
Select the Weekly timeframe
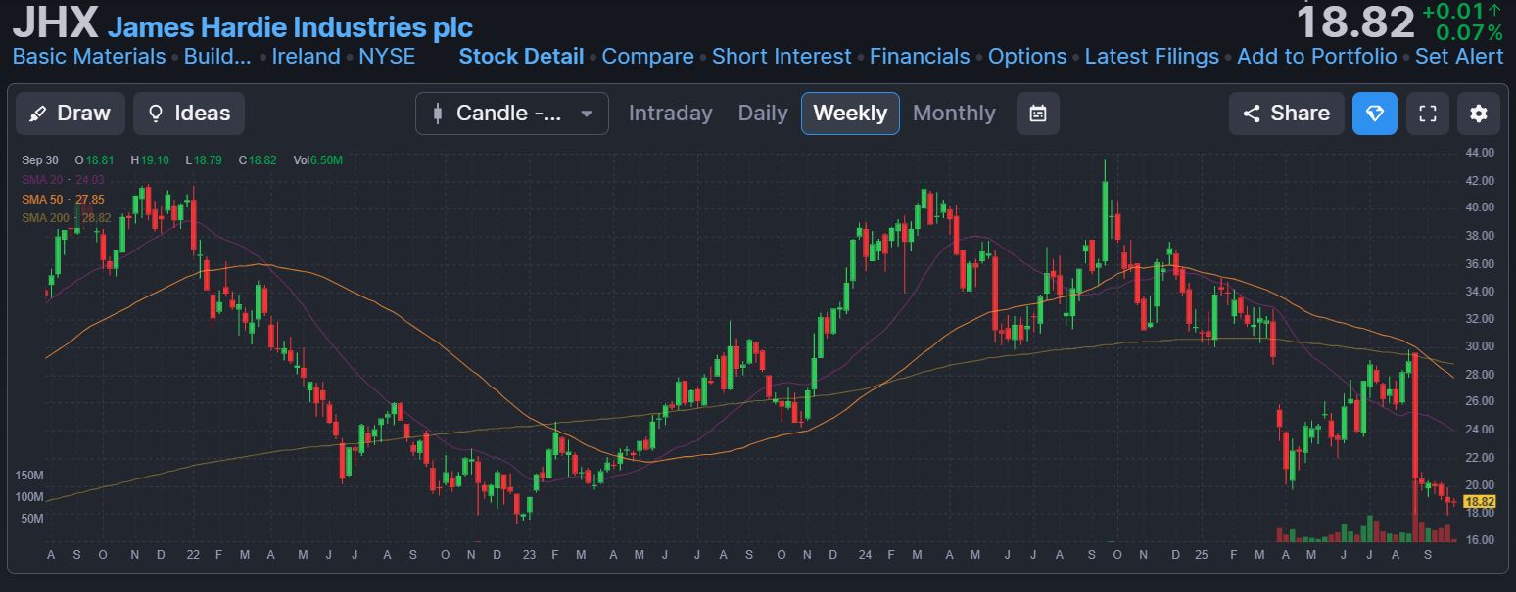pyautogui.click(x=849, y=114)
